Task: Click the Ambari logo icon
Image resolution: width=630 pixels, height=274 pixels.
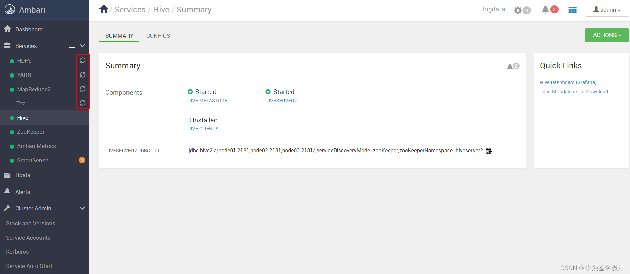Action: tap(10, 10)
